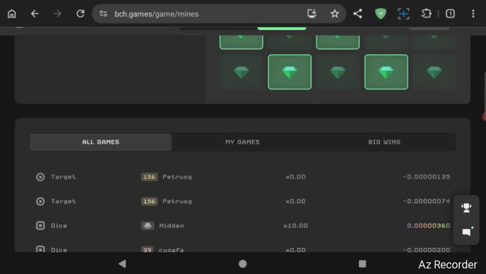Click the blue screen capture icon

point(404,14)
